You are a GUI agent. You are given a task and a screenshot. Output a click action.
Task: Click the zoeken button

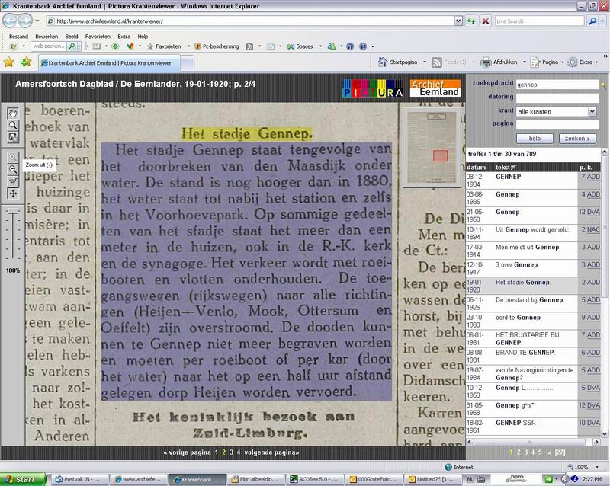(x=577, y=139)
